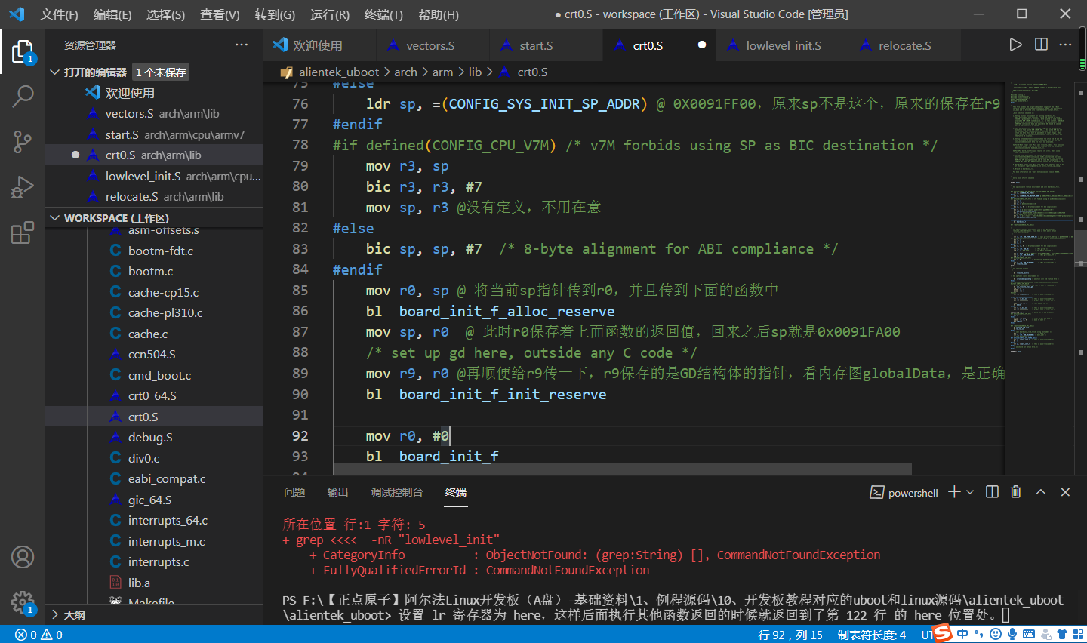Open gic_64.S in workspace tree
Image resolution: width=1087 pixels, height=643 pixels.
(154, 500)
